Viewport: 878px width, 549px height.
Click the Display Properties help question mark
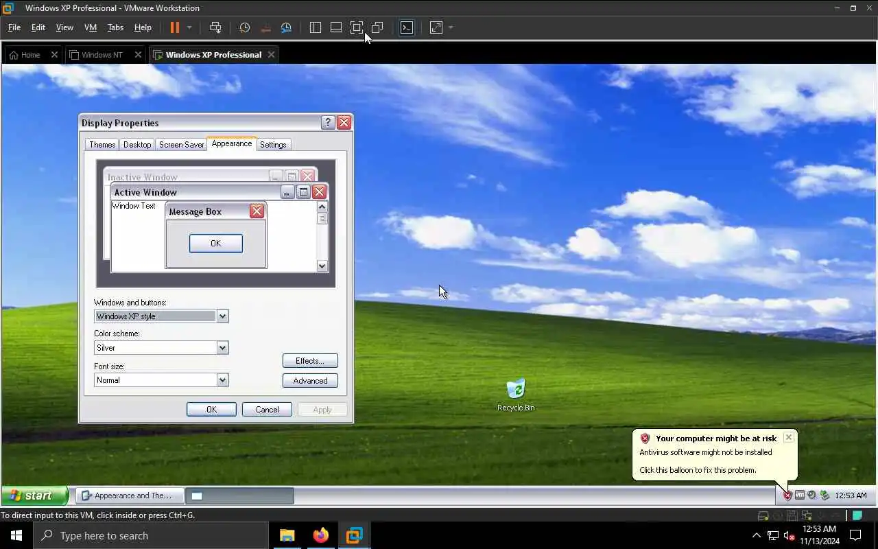(328, 123)
